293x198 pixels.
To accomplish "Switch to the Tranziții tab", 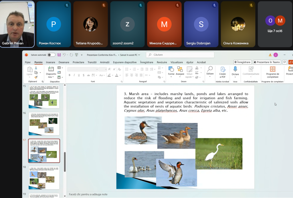I will (92, 62).
